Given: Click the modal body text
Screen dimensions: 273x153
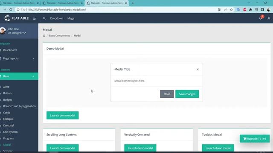Looking at the screenshot, I should [x=130, y=81].
